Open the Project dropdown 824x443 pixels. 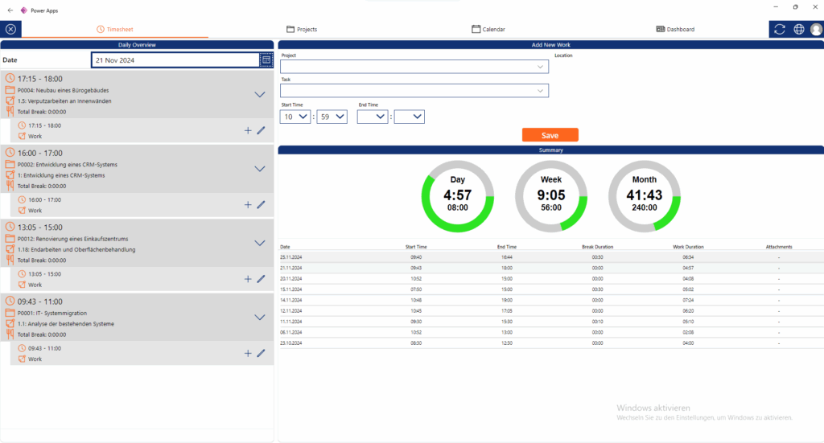(x=414, y=68)
